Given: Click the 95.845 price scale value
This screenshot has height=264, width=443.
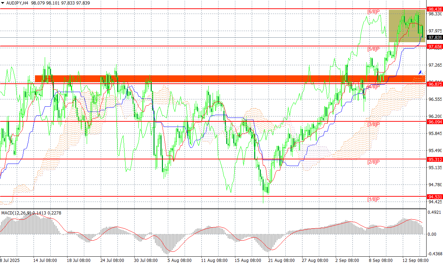Looking at the screenshot, I should 435,134.
